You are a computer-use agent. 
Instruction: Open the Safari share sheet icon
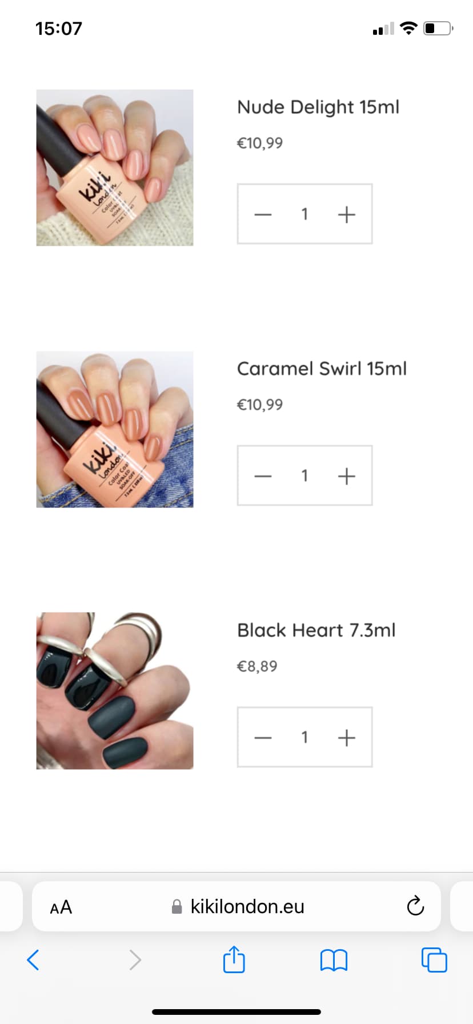(x=234, y=959)
